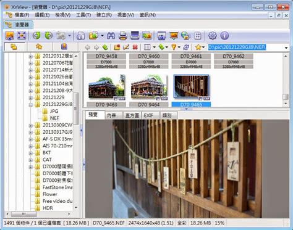Open the contact sheet icon
This screenshot has height=230, width=293.
click(x=198, y=36)
